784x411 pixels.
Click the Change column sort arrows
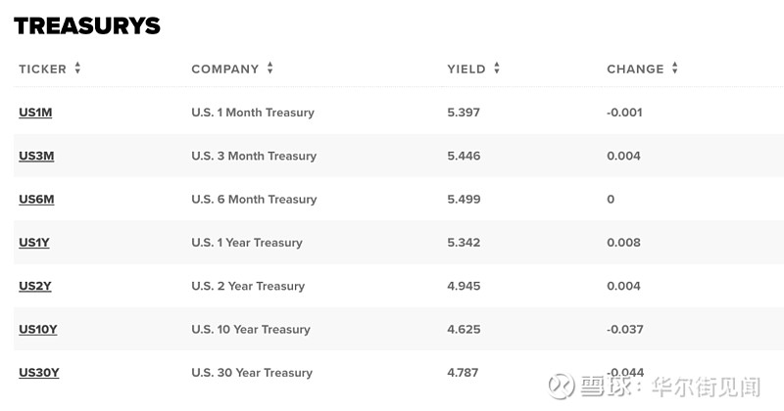pyautogui.click(x=675, y=68)
